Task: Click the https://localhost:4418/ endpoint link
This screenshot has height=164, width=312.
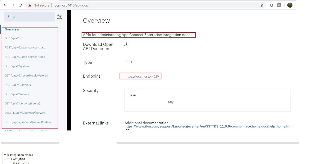Action: 140,76
